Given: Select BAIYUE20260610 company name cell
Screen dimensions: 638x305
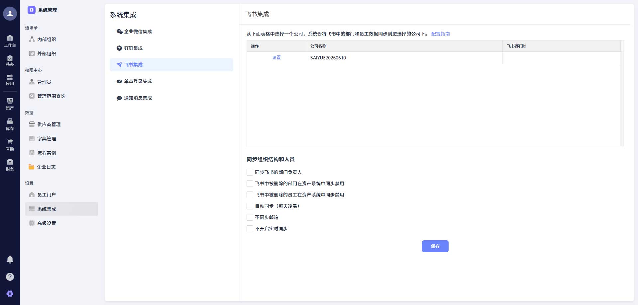Looking at the screenshot, I should click(x=404, y=58).
